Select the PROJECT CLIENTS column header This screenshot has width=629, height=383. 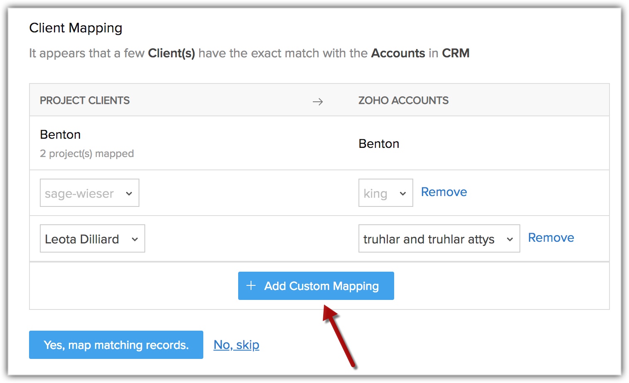click(x=85, y=101)
